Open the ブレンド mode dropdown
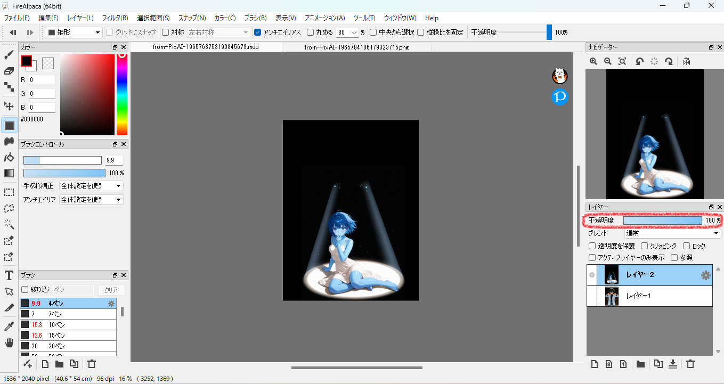 (672, 233)
